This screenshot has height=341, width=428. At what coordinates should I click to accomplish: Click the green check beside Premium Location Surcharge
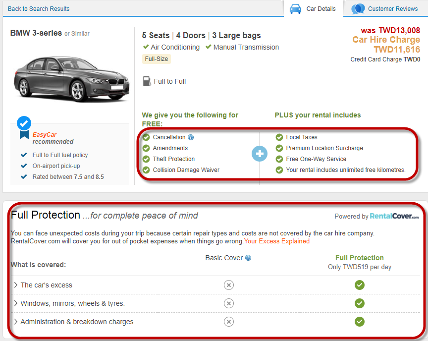pos(279,148)
